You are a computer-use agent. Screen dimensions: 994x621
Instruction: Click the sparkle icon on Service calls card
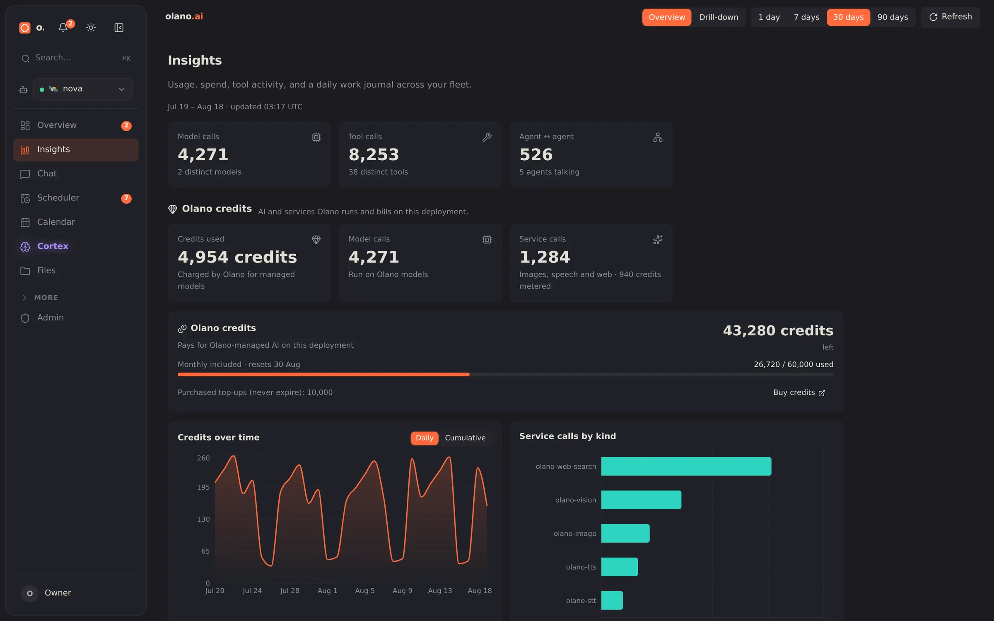(x=658, y=240)
